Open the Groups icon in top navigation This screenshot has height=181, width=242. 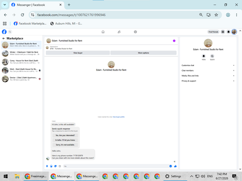pos(136,32)
